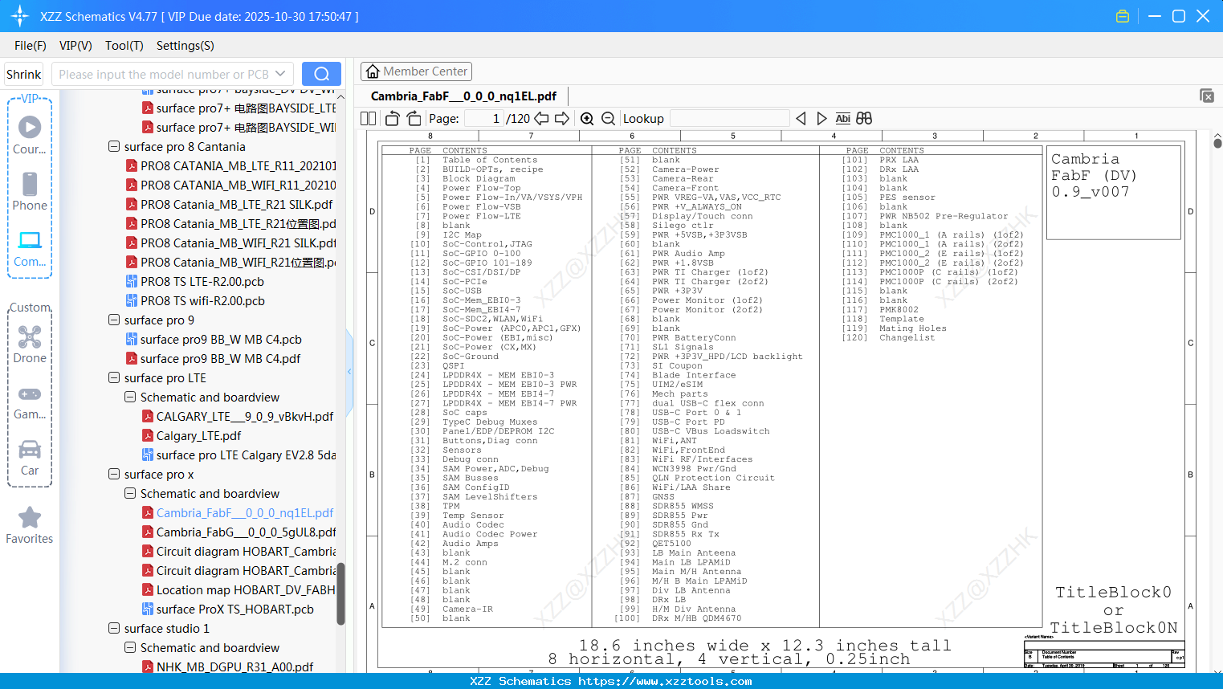This screenshot has width=1223, height=689.
Task: Click the detach panel icon at top right
Action: [x=1207, y=96]
